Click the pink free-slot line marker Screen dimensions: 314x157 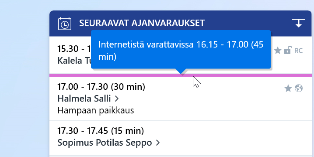coord(181,75)
